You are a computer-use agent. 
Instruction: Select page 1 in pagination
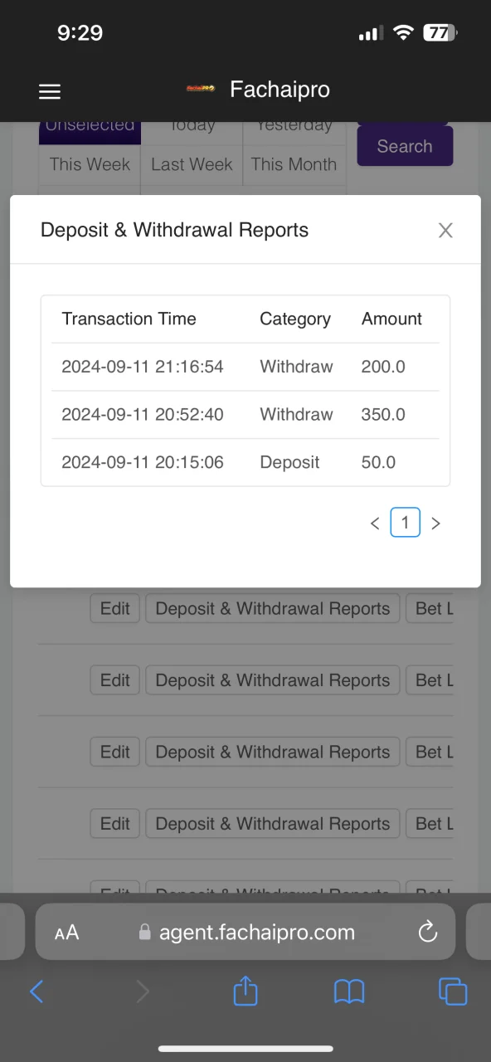[x=405, y=522]
